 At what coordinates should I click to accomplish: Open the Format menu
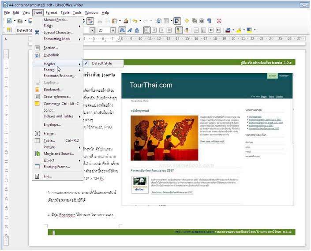51,12
